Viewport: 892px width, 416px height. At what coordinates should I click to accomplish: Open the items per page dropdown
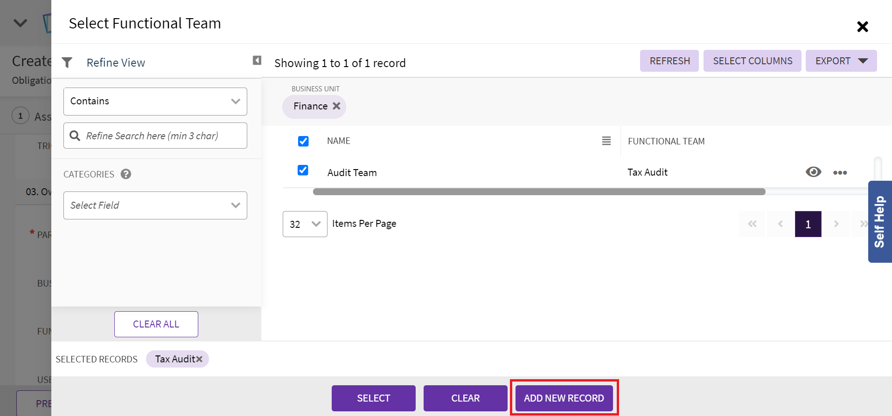[305, 224]
